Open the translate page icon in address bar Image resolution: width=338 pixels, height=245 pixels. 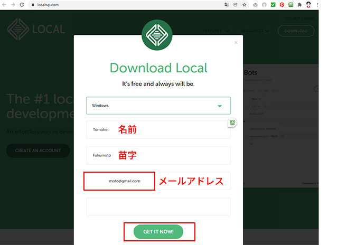click(x=227, y=5)
